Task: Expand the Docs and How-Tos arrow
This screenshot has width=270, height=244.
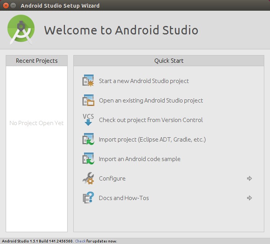Action: click(249, 198)
